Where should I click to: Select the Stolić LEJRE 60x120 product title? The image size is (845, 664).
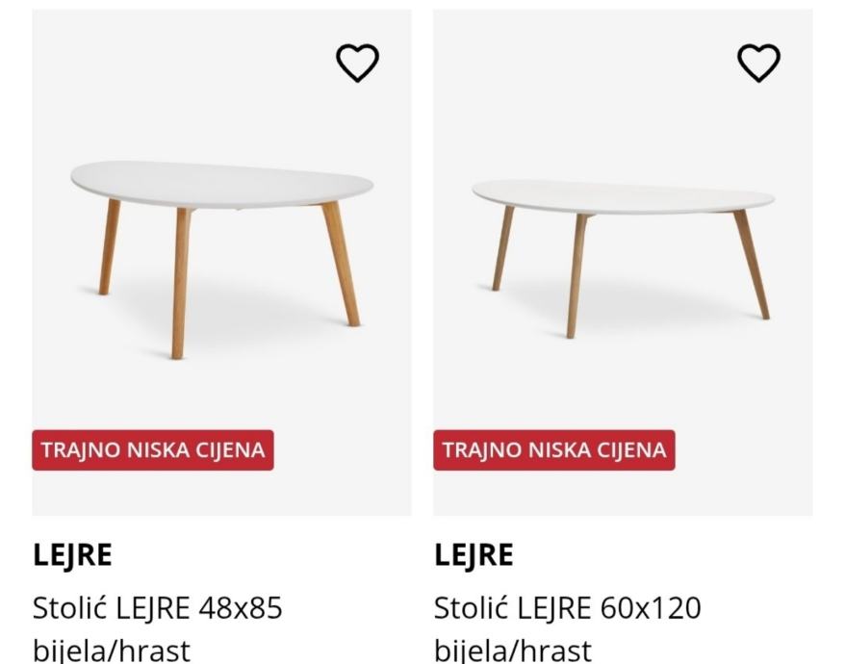pos(567,608)
